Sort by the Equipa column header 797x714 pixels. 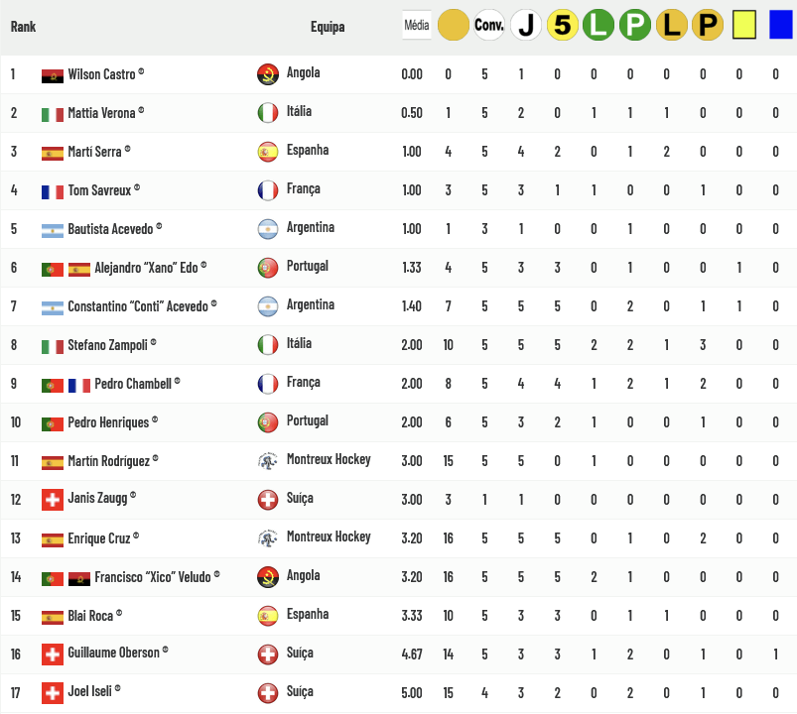(328, 27)
